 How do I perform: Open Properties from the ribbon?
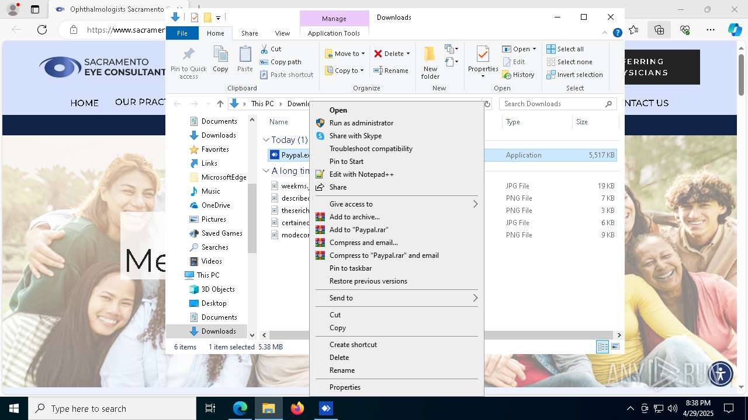point(483,62)
